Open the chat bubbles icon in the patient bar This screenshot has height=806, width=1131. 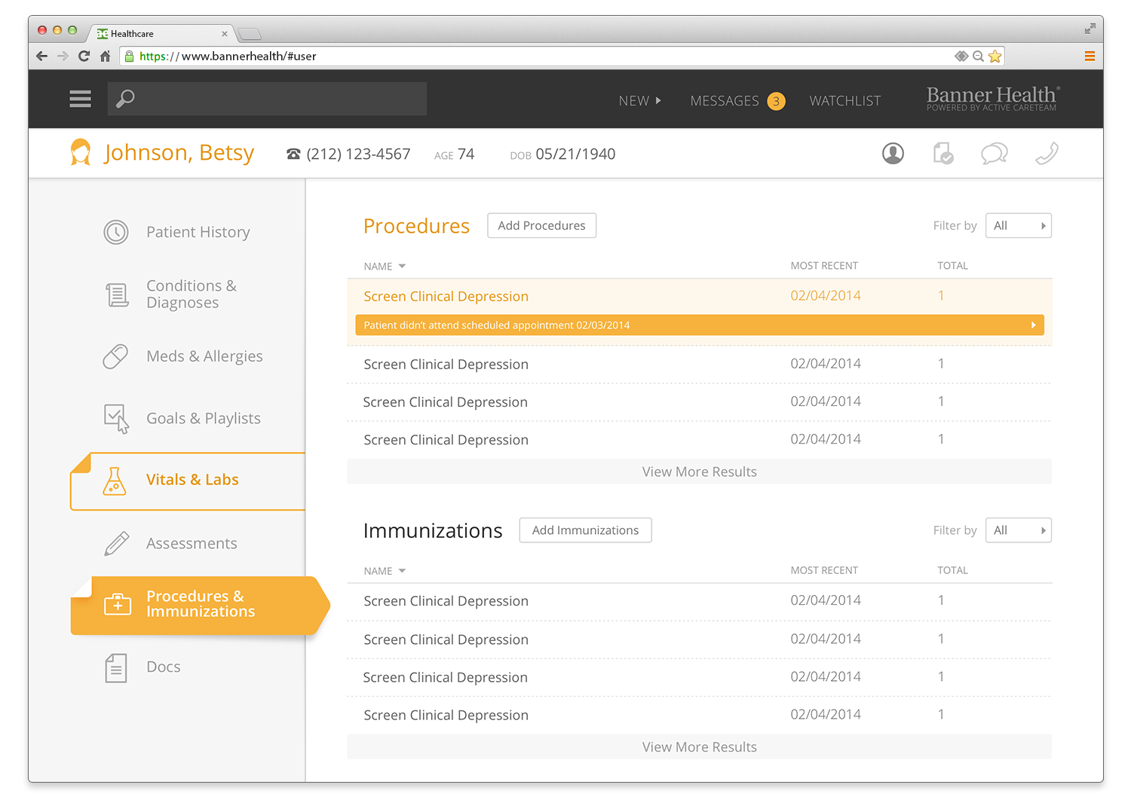click(x=995, y=154)
